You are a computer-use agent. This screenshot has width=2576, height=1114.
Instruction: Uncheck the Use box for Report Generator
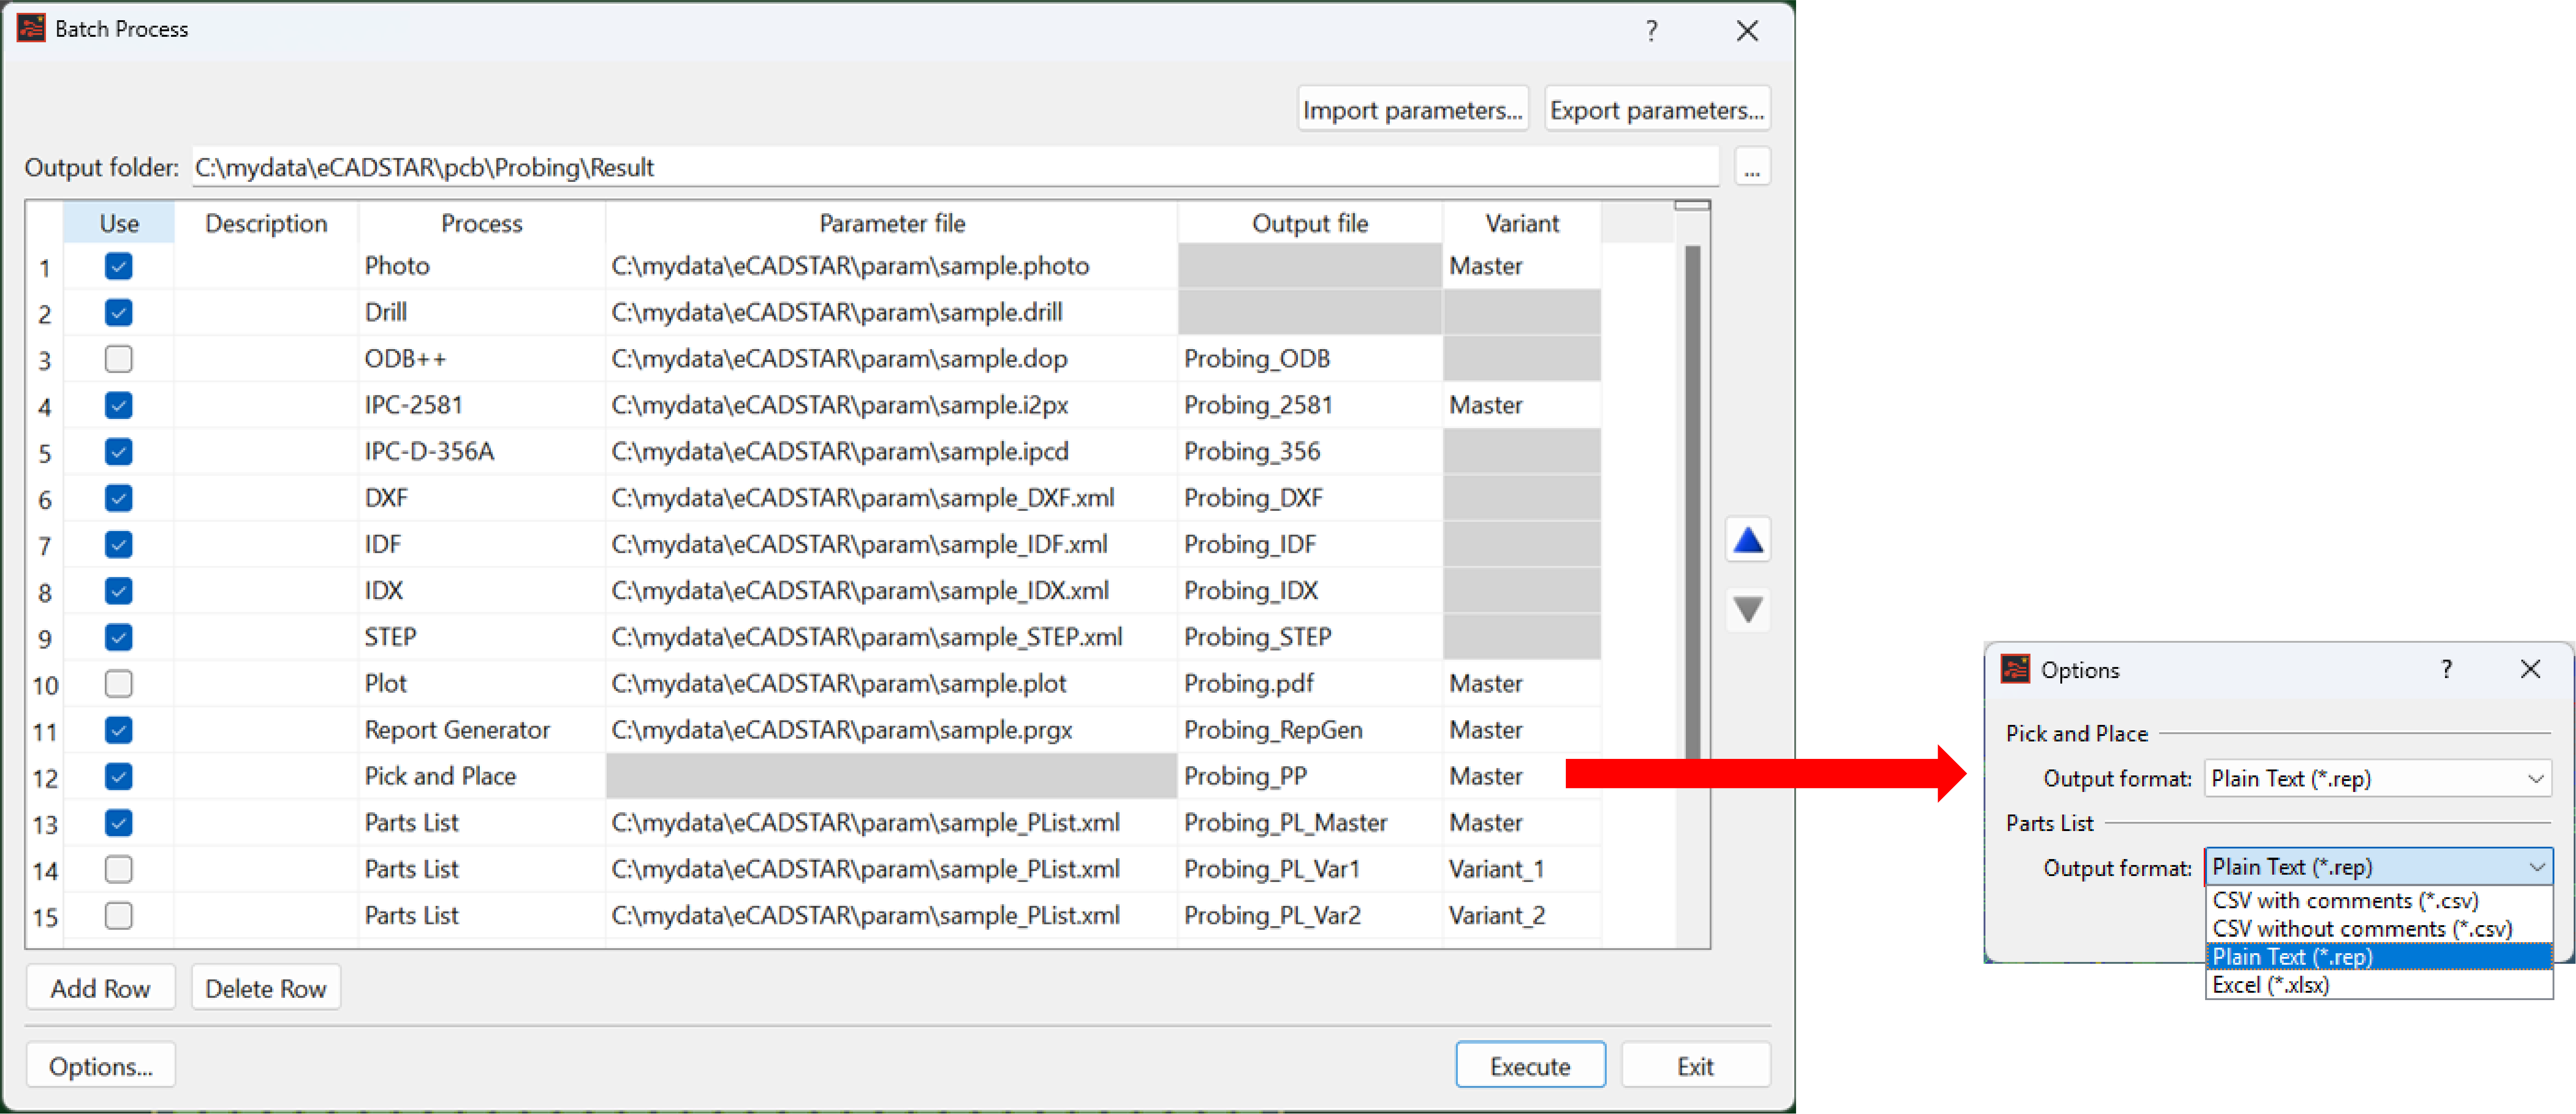pos(118,730)
